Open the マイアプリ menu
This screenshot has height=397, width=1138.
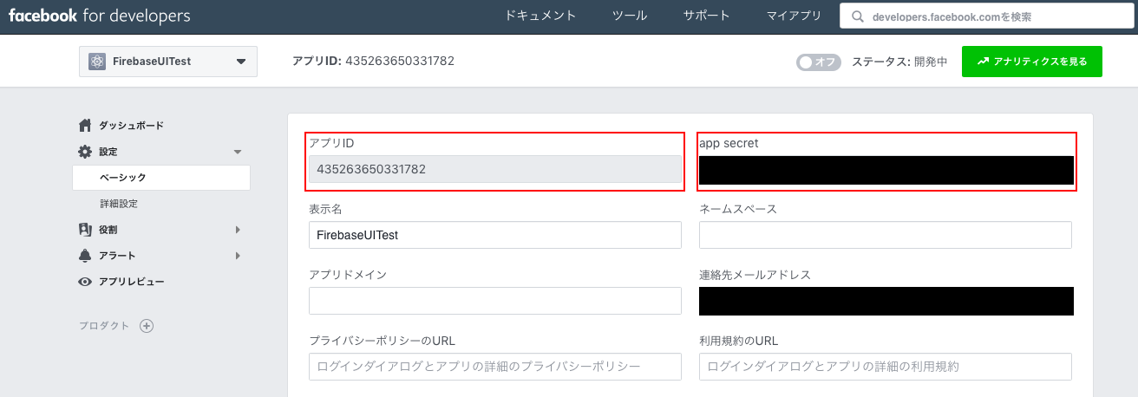[794, 16]
